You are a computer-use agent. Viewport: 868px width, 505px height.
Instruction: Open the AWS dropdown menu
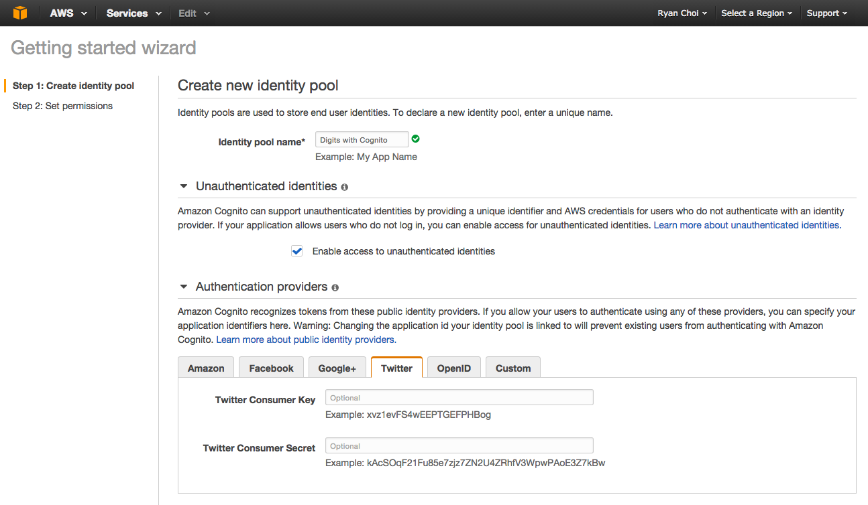[x=68, y=13]
